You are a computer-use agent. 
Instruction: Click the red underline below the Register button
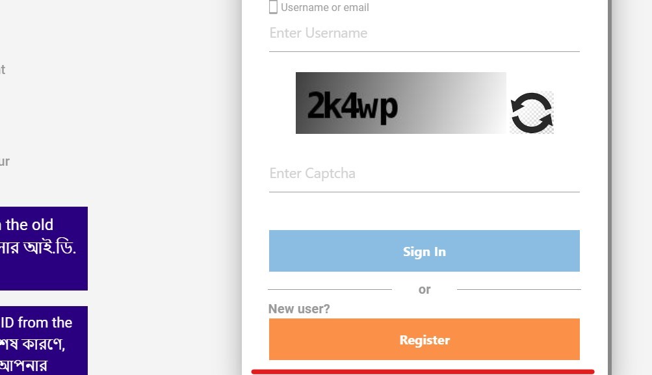point(423,372)
